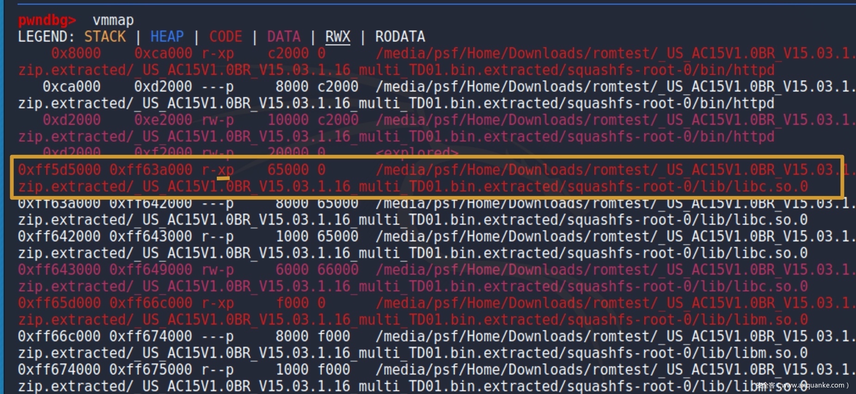This screenshot has width=856, height=394.
Task: Click the 10000 size value
Action: click(287, 120)
